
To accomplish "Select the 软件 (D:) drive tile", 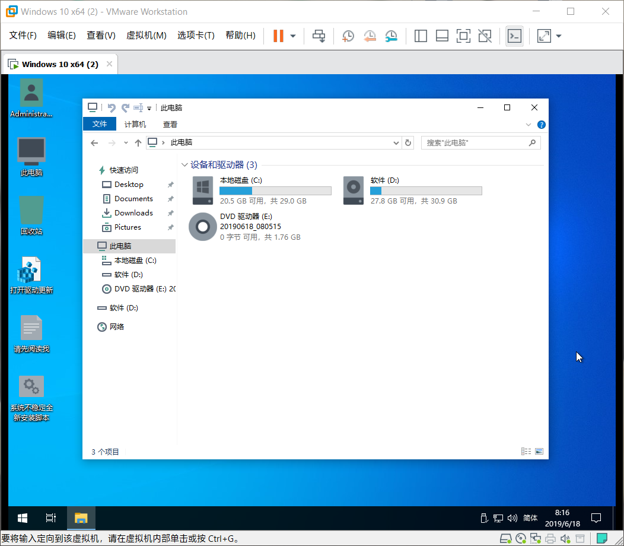I will tap(412, 191).
